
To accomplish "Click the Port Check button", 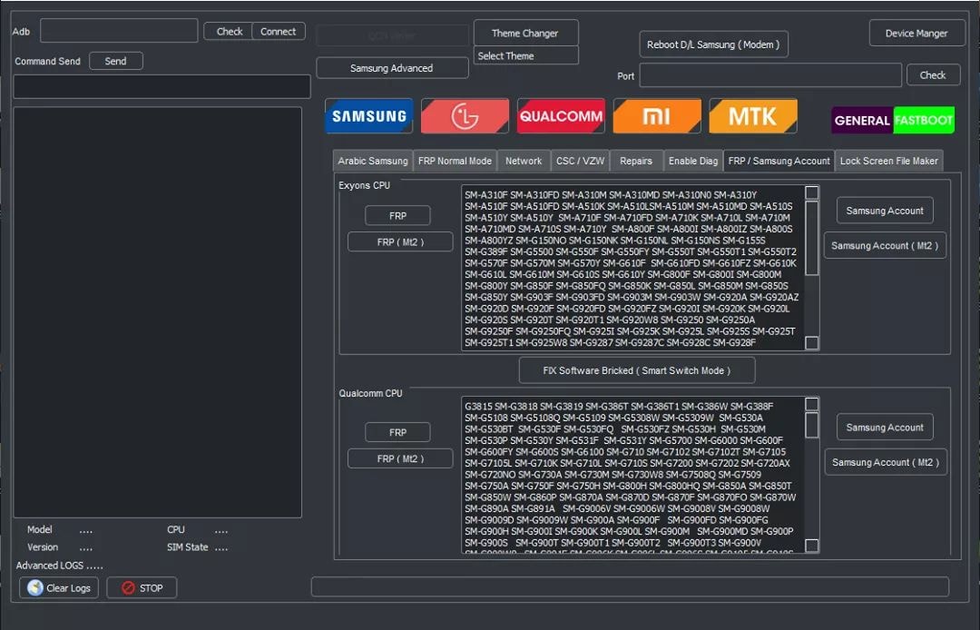I will pyautogui.click(x=933, y=75).
